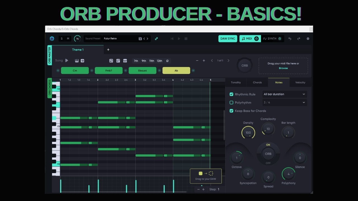358x201 pixels.
Task: Click the Orb logo icon
Action: tap(52, 39)
